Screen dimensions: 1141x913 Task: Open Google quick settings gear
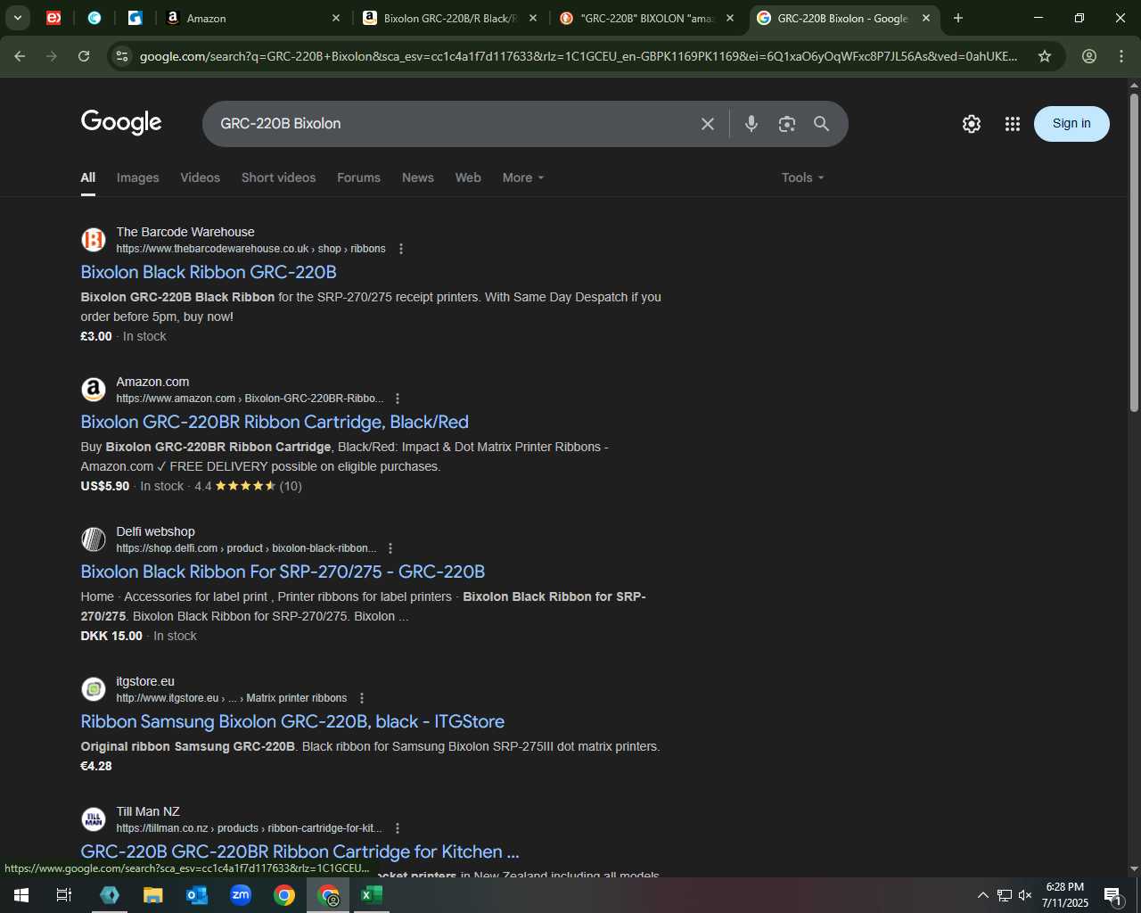972,124
